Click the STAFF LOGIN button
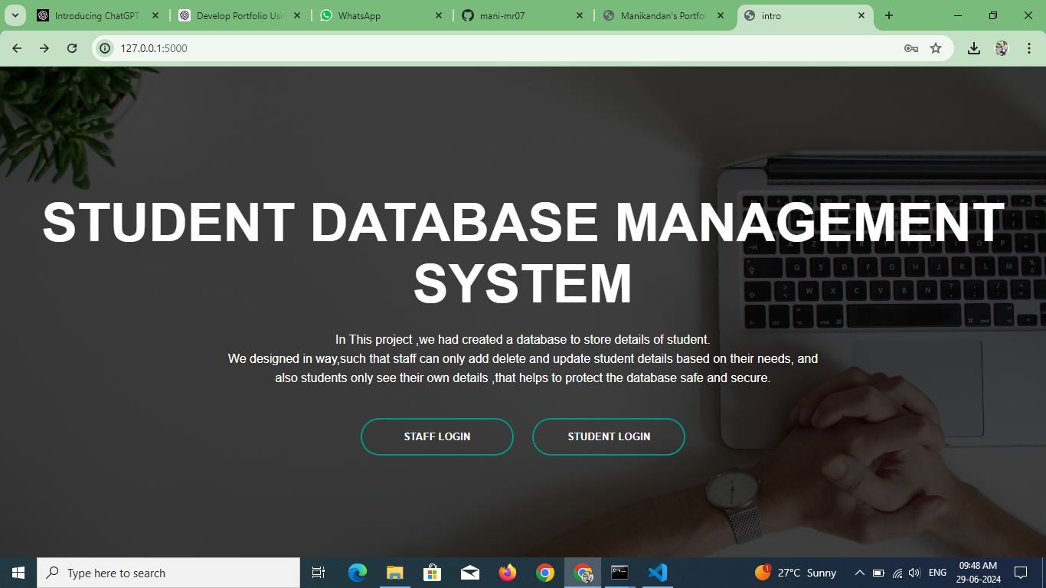This screenshot has height=588, width=1046. pyautogui.click(x=437, y=436)
